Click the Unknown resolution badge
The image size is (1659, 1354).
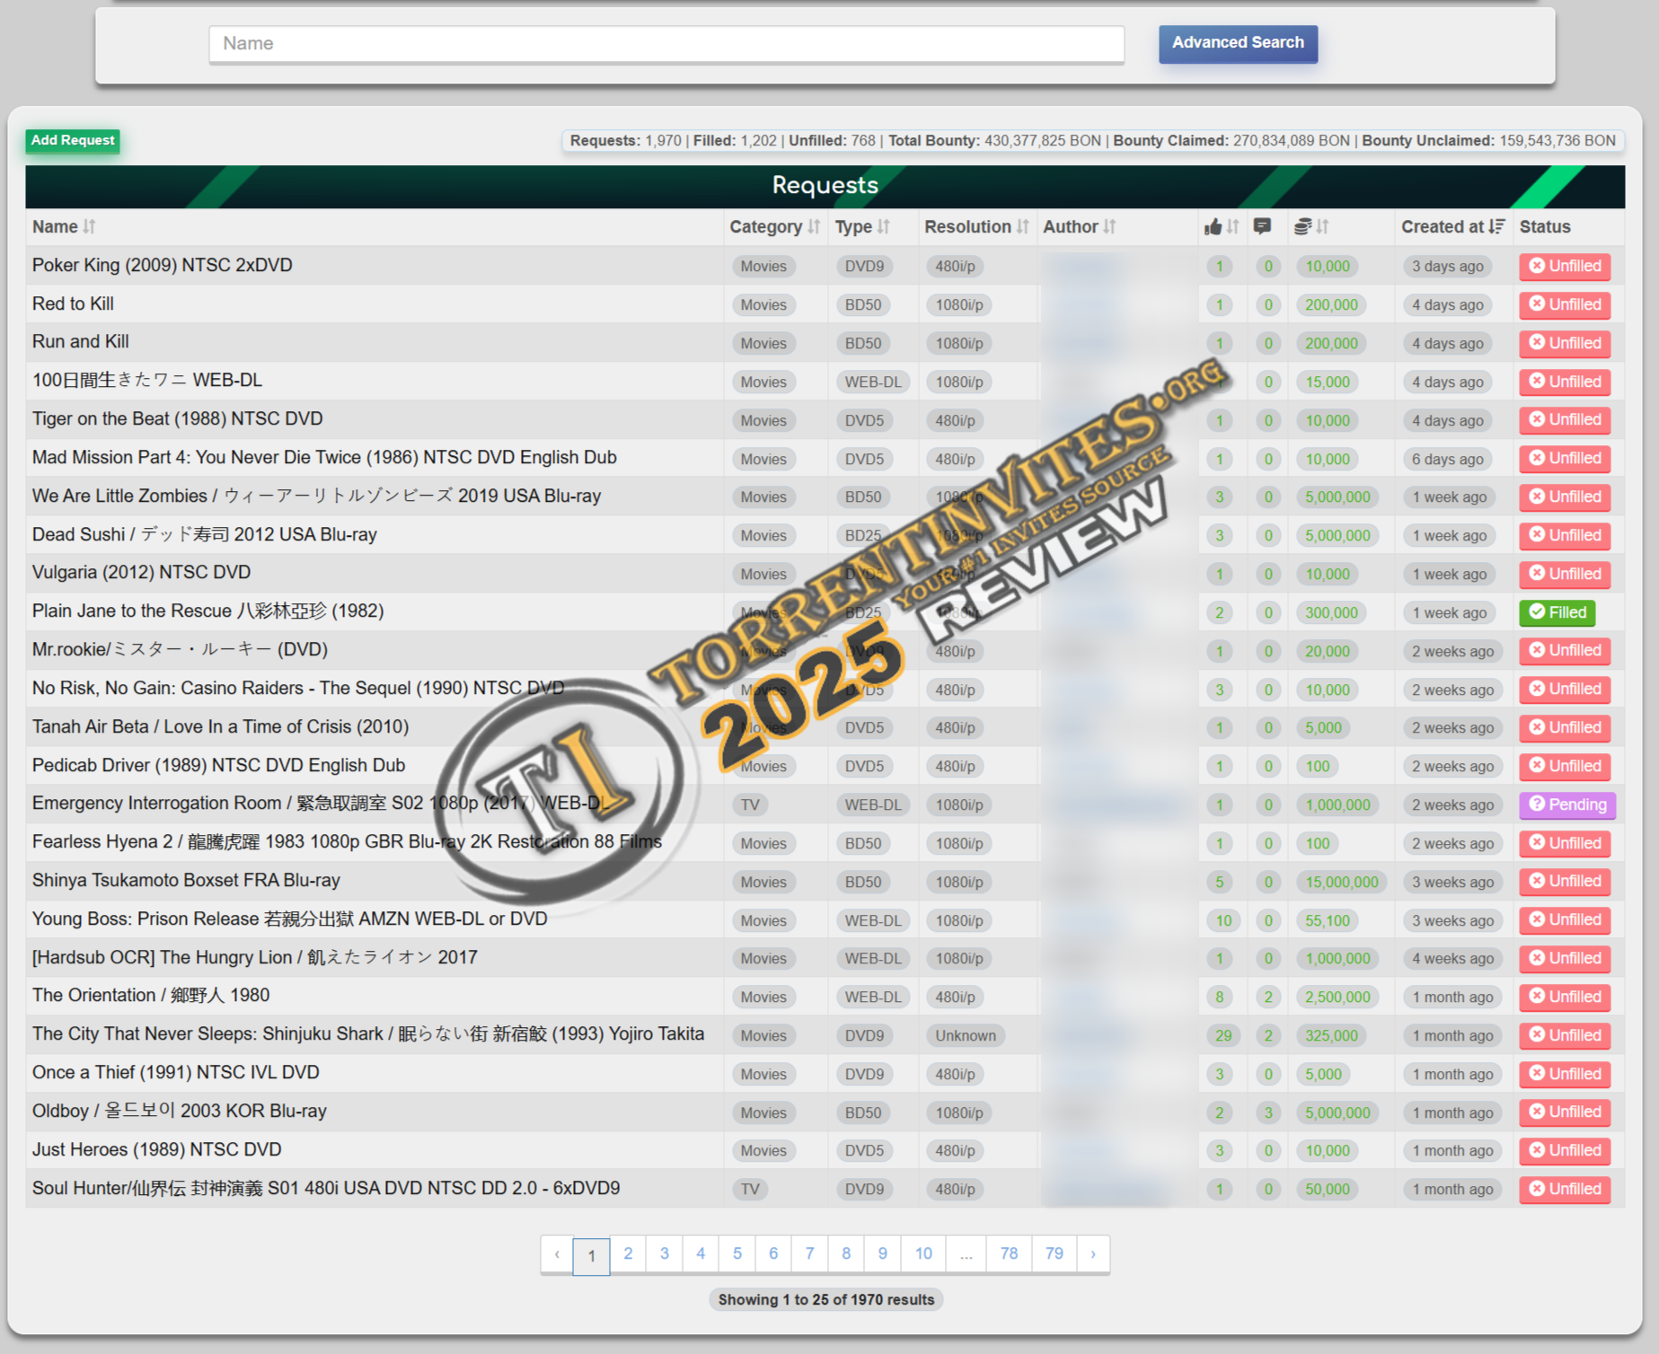click(966, 1035)
